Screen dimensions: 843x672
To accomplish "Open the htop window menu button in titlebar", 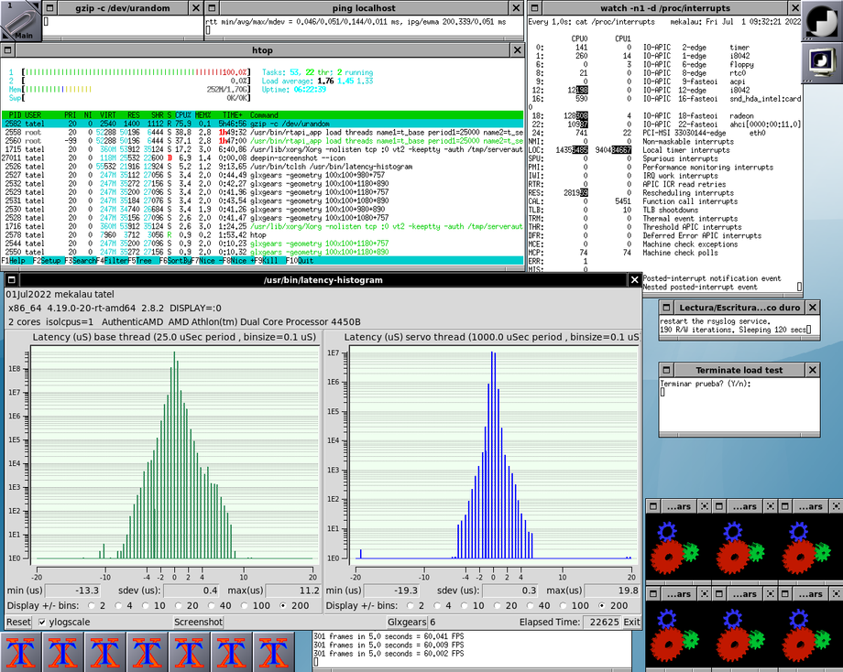I will tap(8, 49).
